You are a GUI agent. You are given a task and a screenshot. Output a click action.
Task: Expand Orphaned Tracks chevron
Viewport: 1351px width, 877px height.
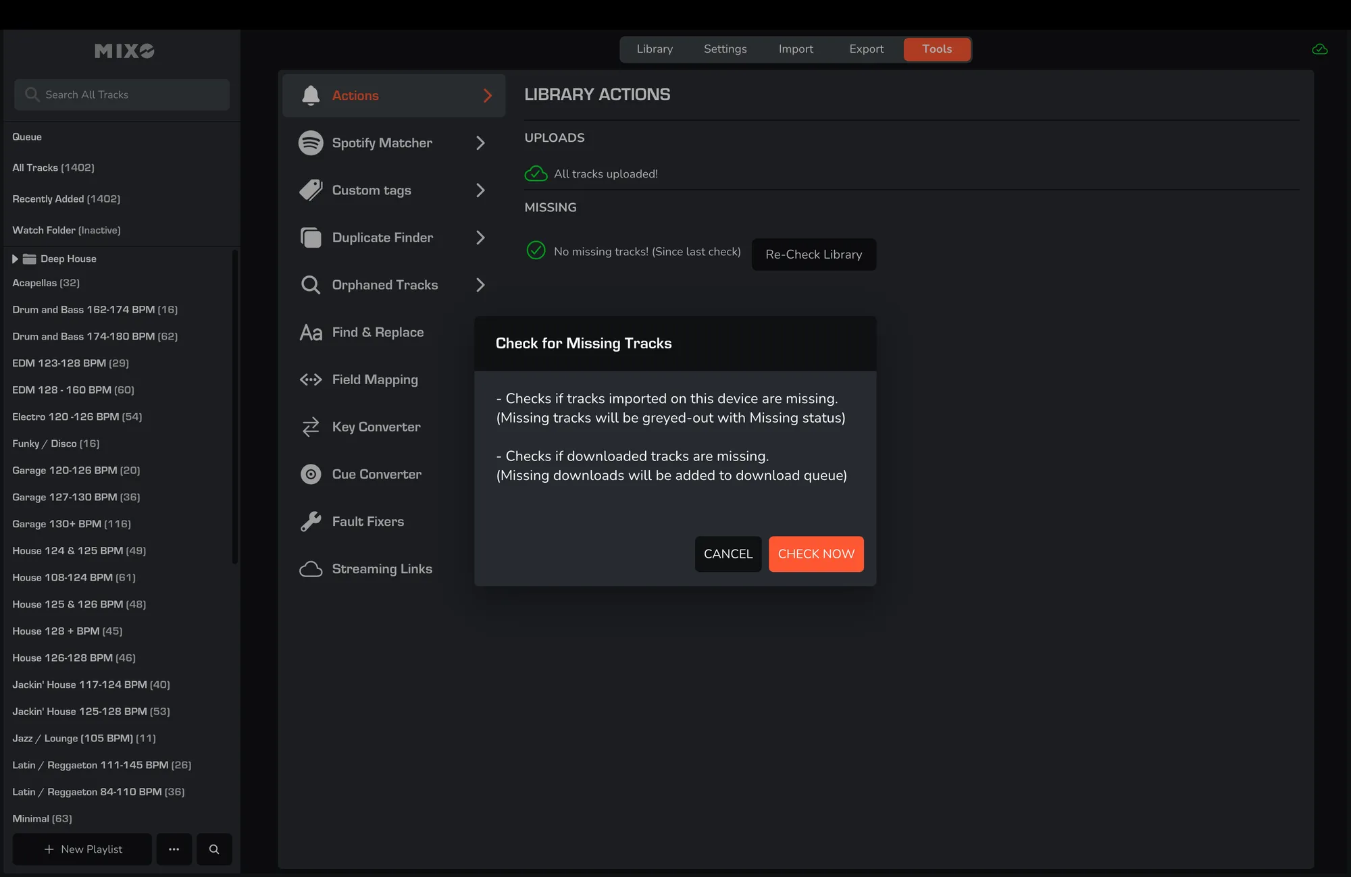point(480,285)
